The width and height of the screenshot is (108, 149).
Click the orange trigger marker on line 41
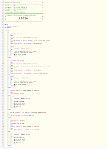point(4,64)
